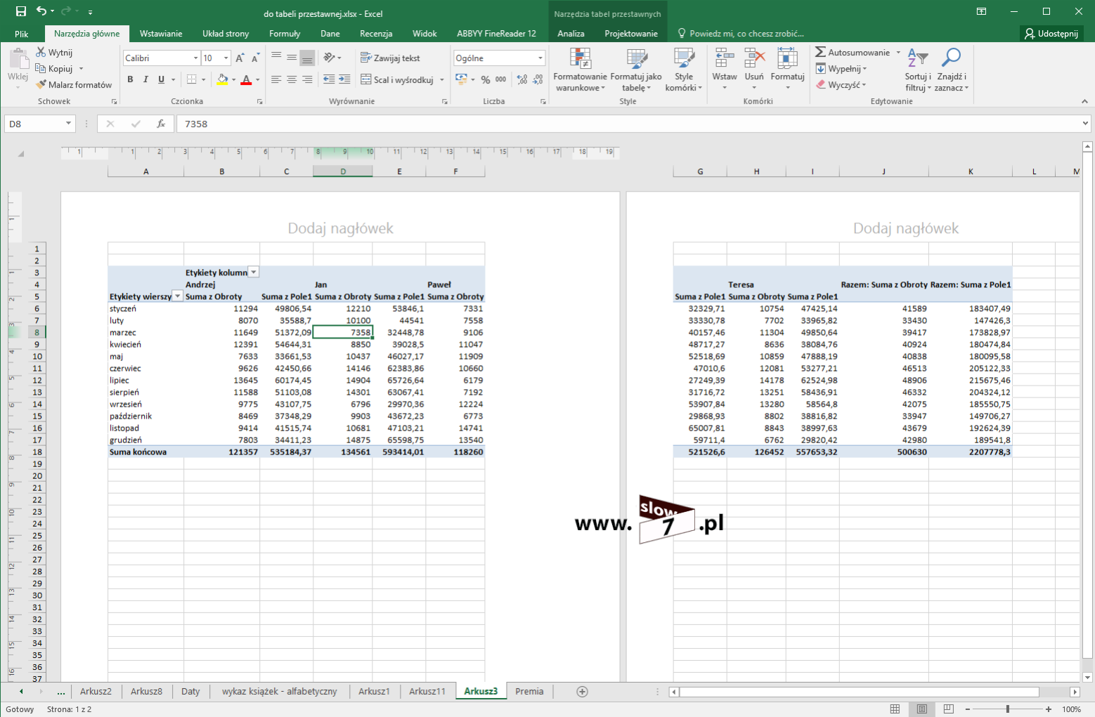Open Formatuj jako tabelę gallery
This screenshot has height=717, width=1095.
point(636,70)
